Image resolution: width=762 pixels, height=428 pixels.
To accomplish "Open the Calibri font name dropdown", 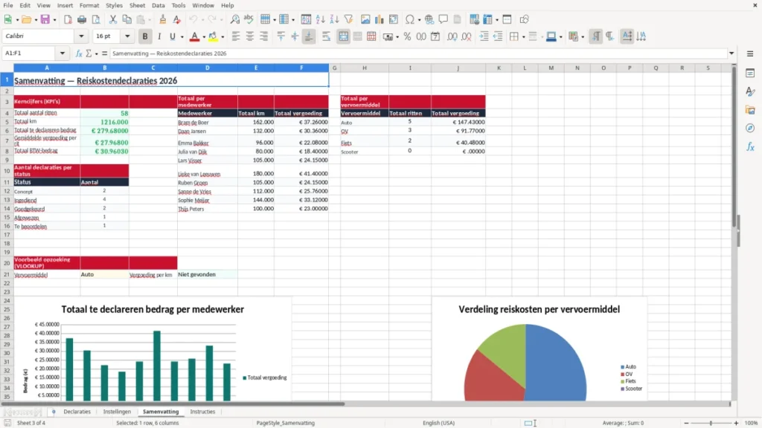I will pyautogui.click(x=81, y=36).
